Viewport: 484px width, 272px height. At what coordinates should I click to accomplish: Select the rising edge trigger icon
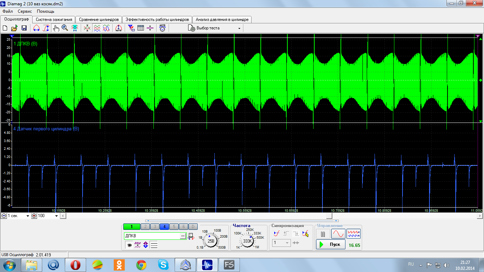pyautogui.click(x=286, y=234)
